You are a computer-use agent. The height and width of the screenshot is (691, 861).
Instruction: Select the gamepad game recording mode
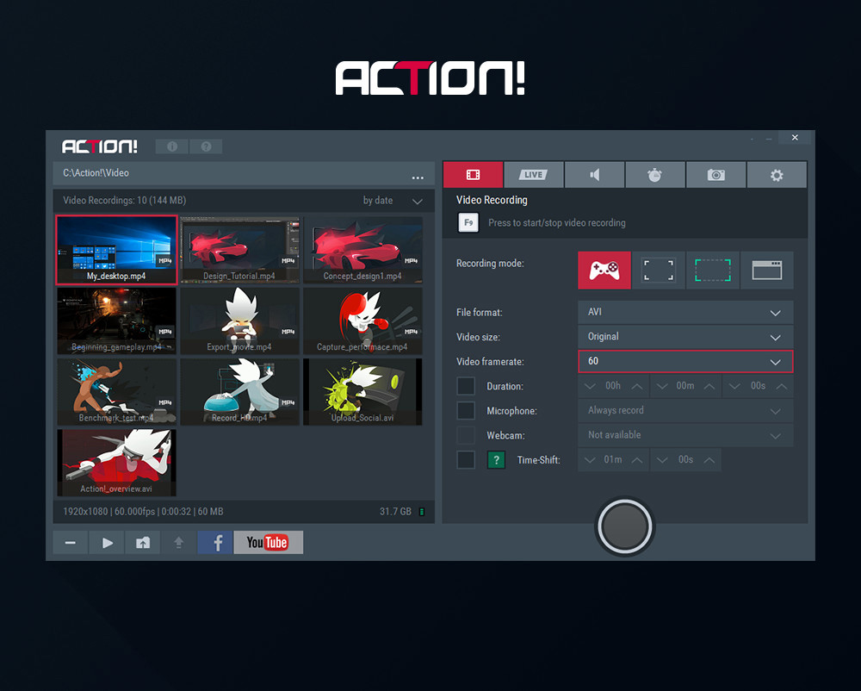(x=604, y=271)
